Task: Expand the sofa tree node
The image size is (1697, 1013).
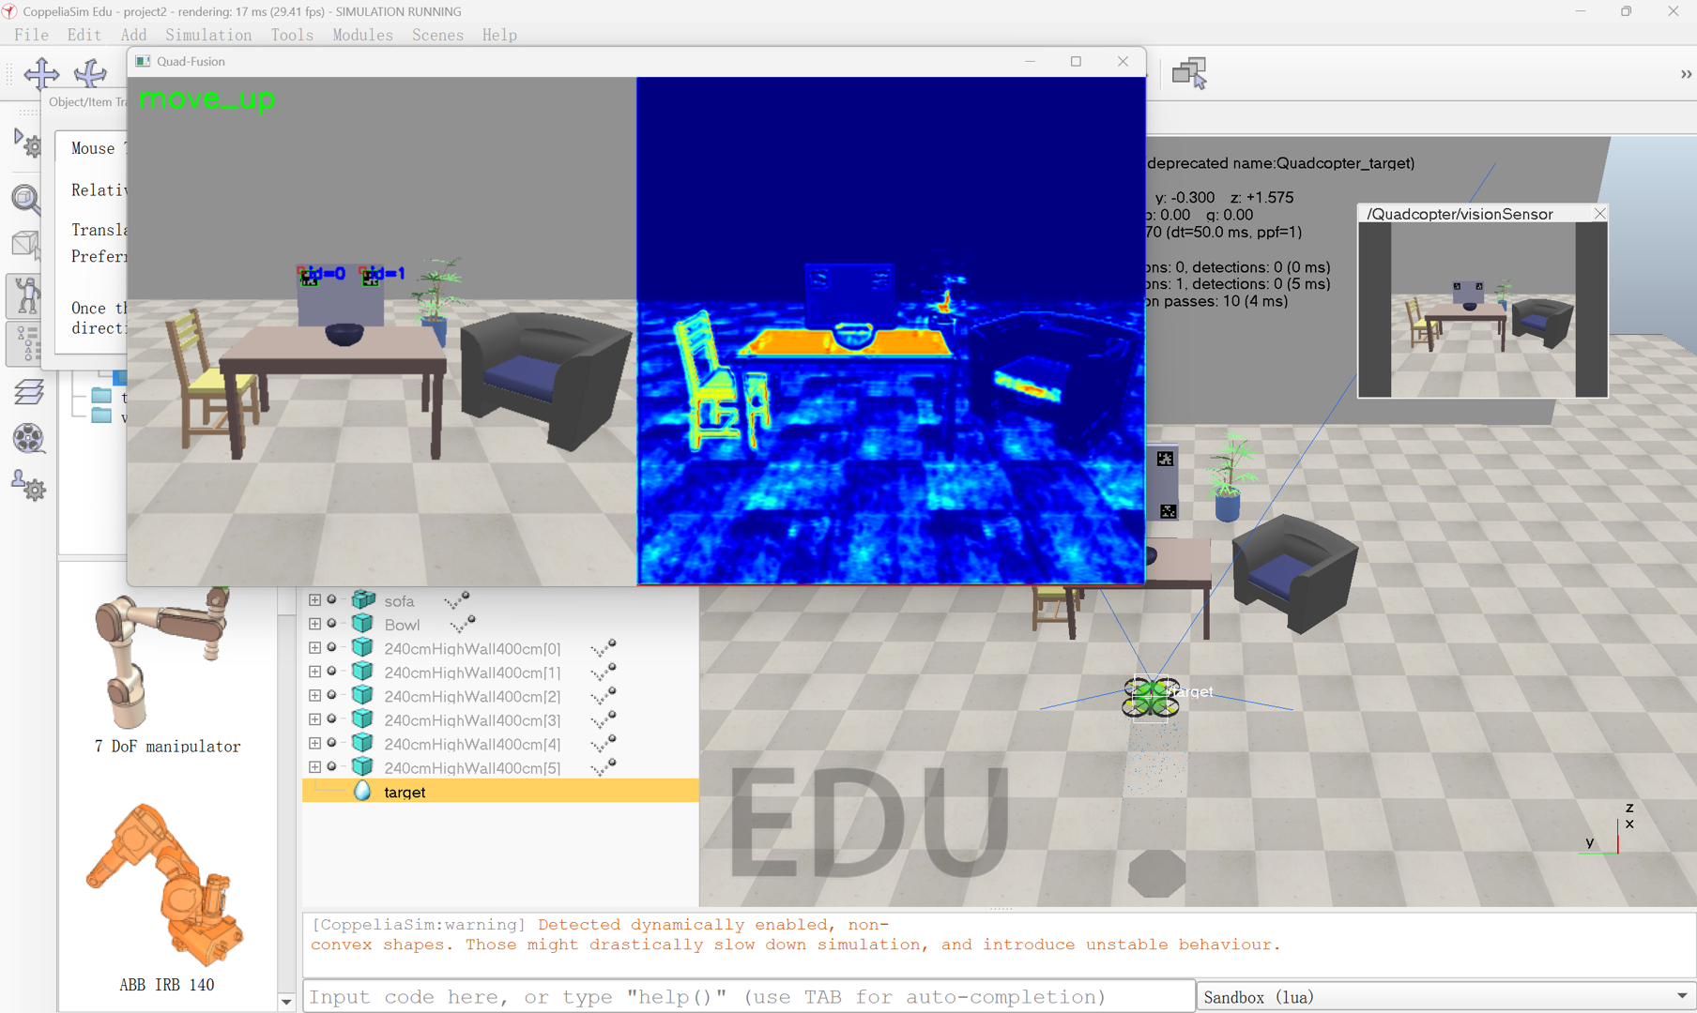Action: point(315,600)
